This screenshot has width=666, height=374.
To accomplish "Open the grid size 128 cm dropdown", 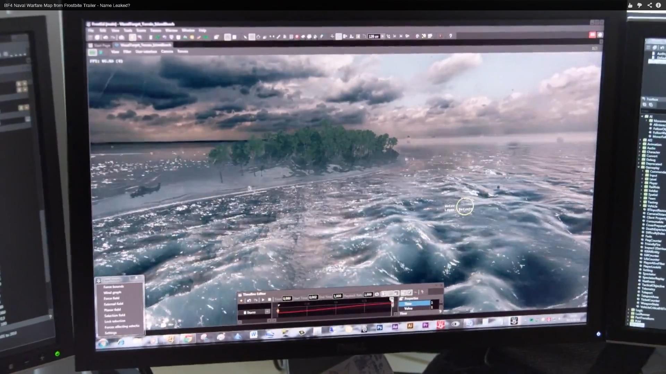I will (383, 36).
